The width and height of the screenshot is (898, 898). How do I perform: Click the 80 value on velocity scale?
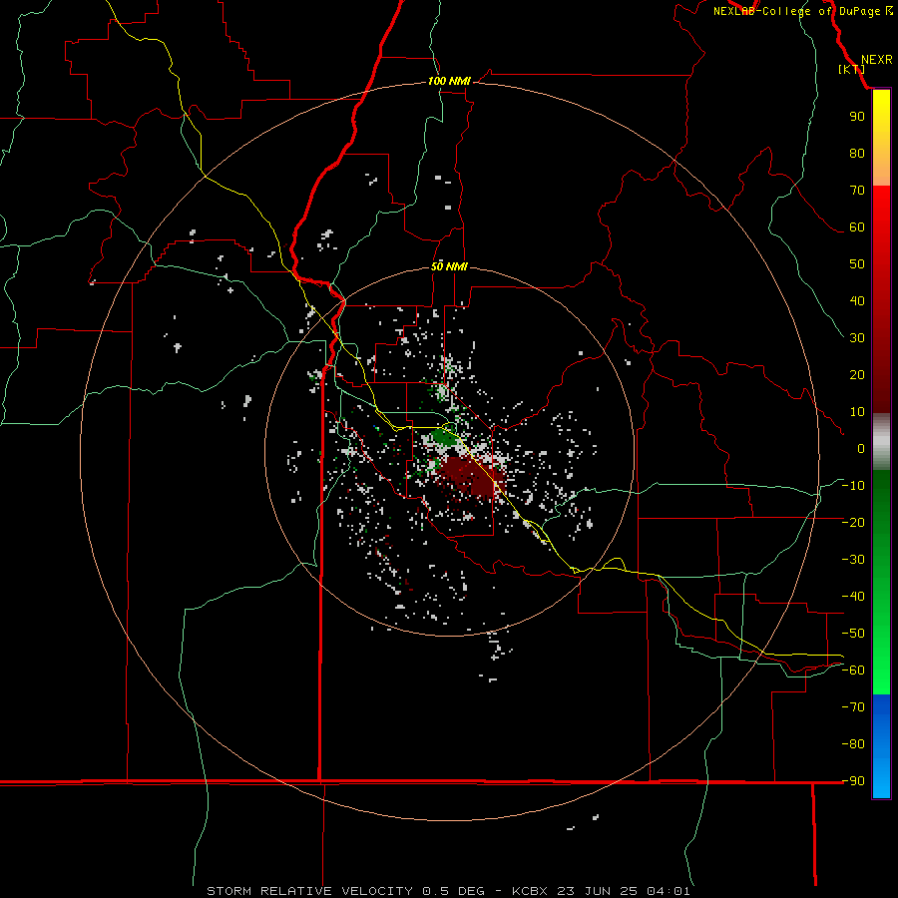pyautogui.click(x=857, y=153)
